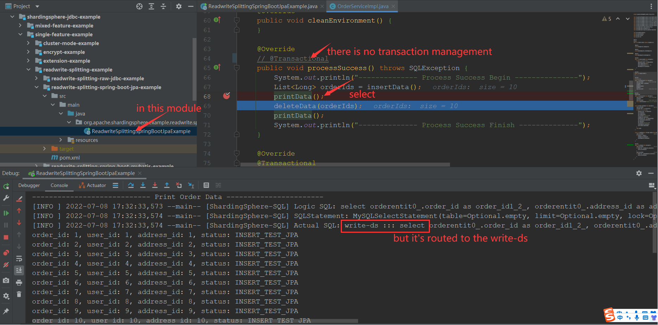The width and height of the screenshot is (658, 325).
Task: Toggle scroll to end of console
Action: coord(19,270)
